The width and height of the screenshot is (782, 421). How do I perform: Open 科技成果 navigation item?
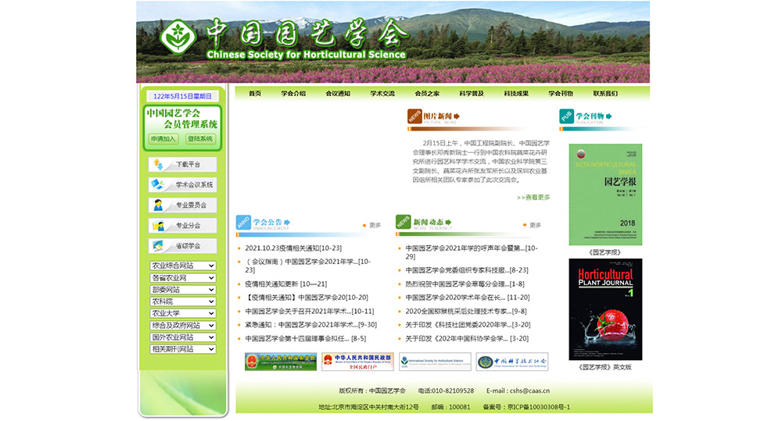(x=516, y=93)
